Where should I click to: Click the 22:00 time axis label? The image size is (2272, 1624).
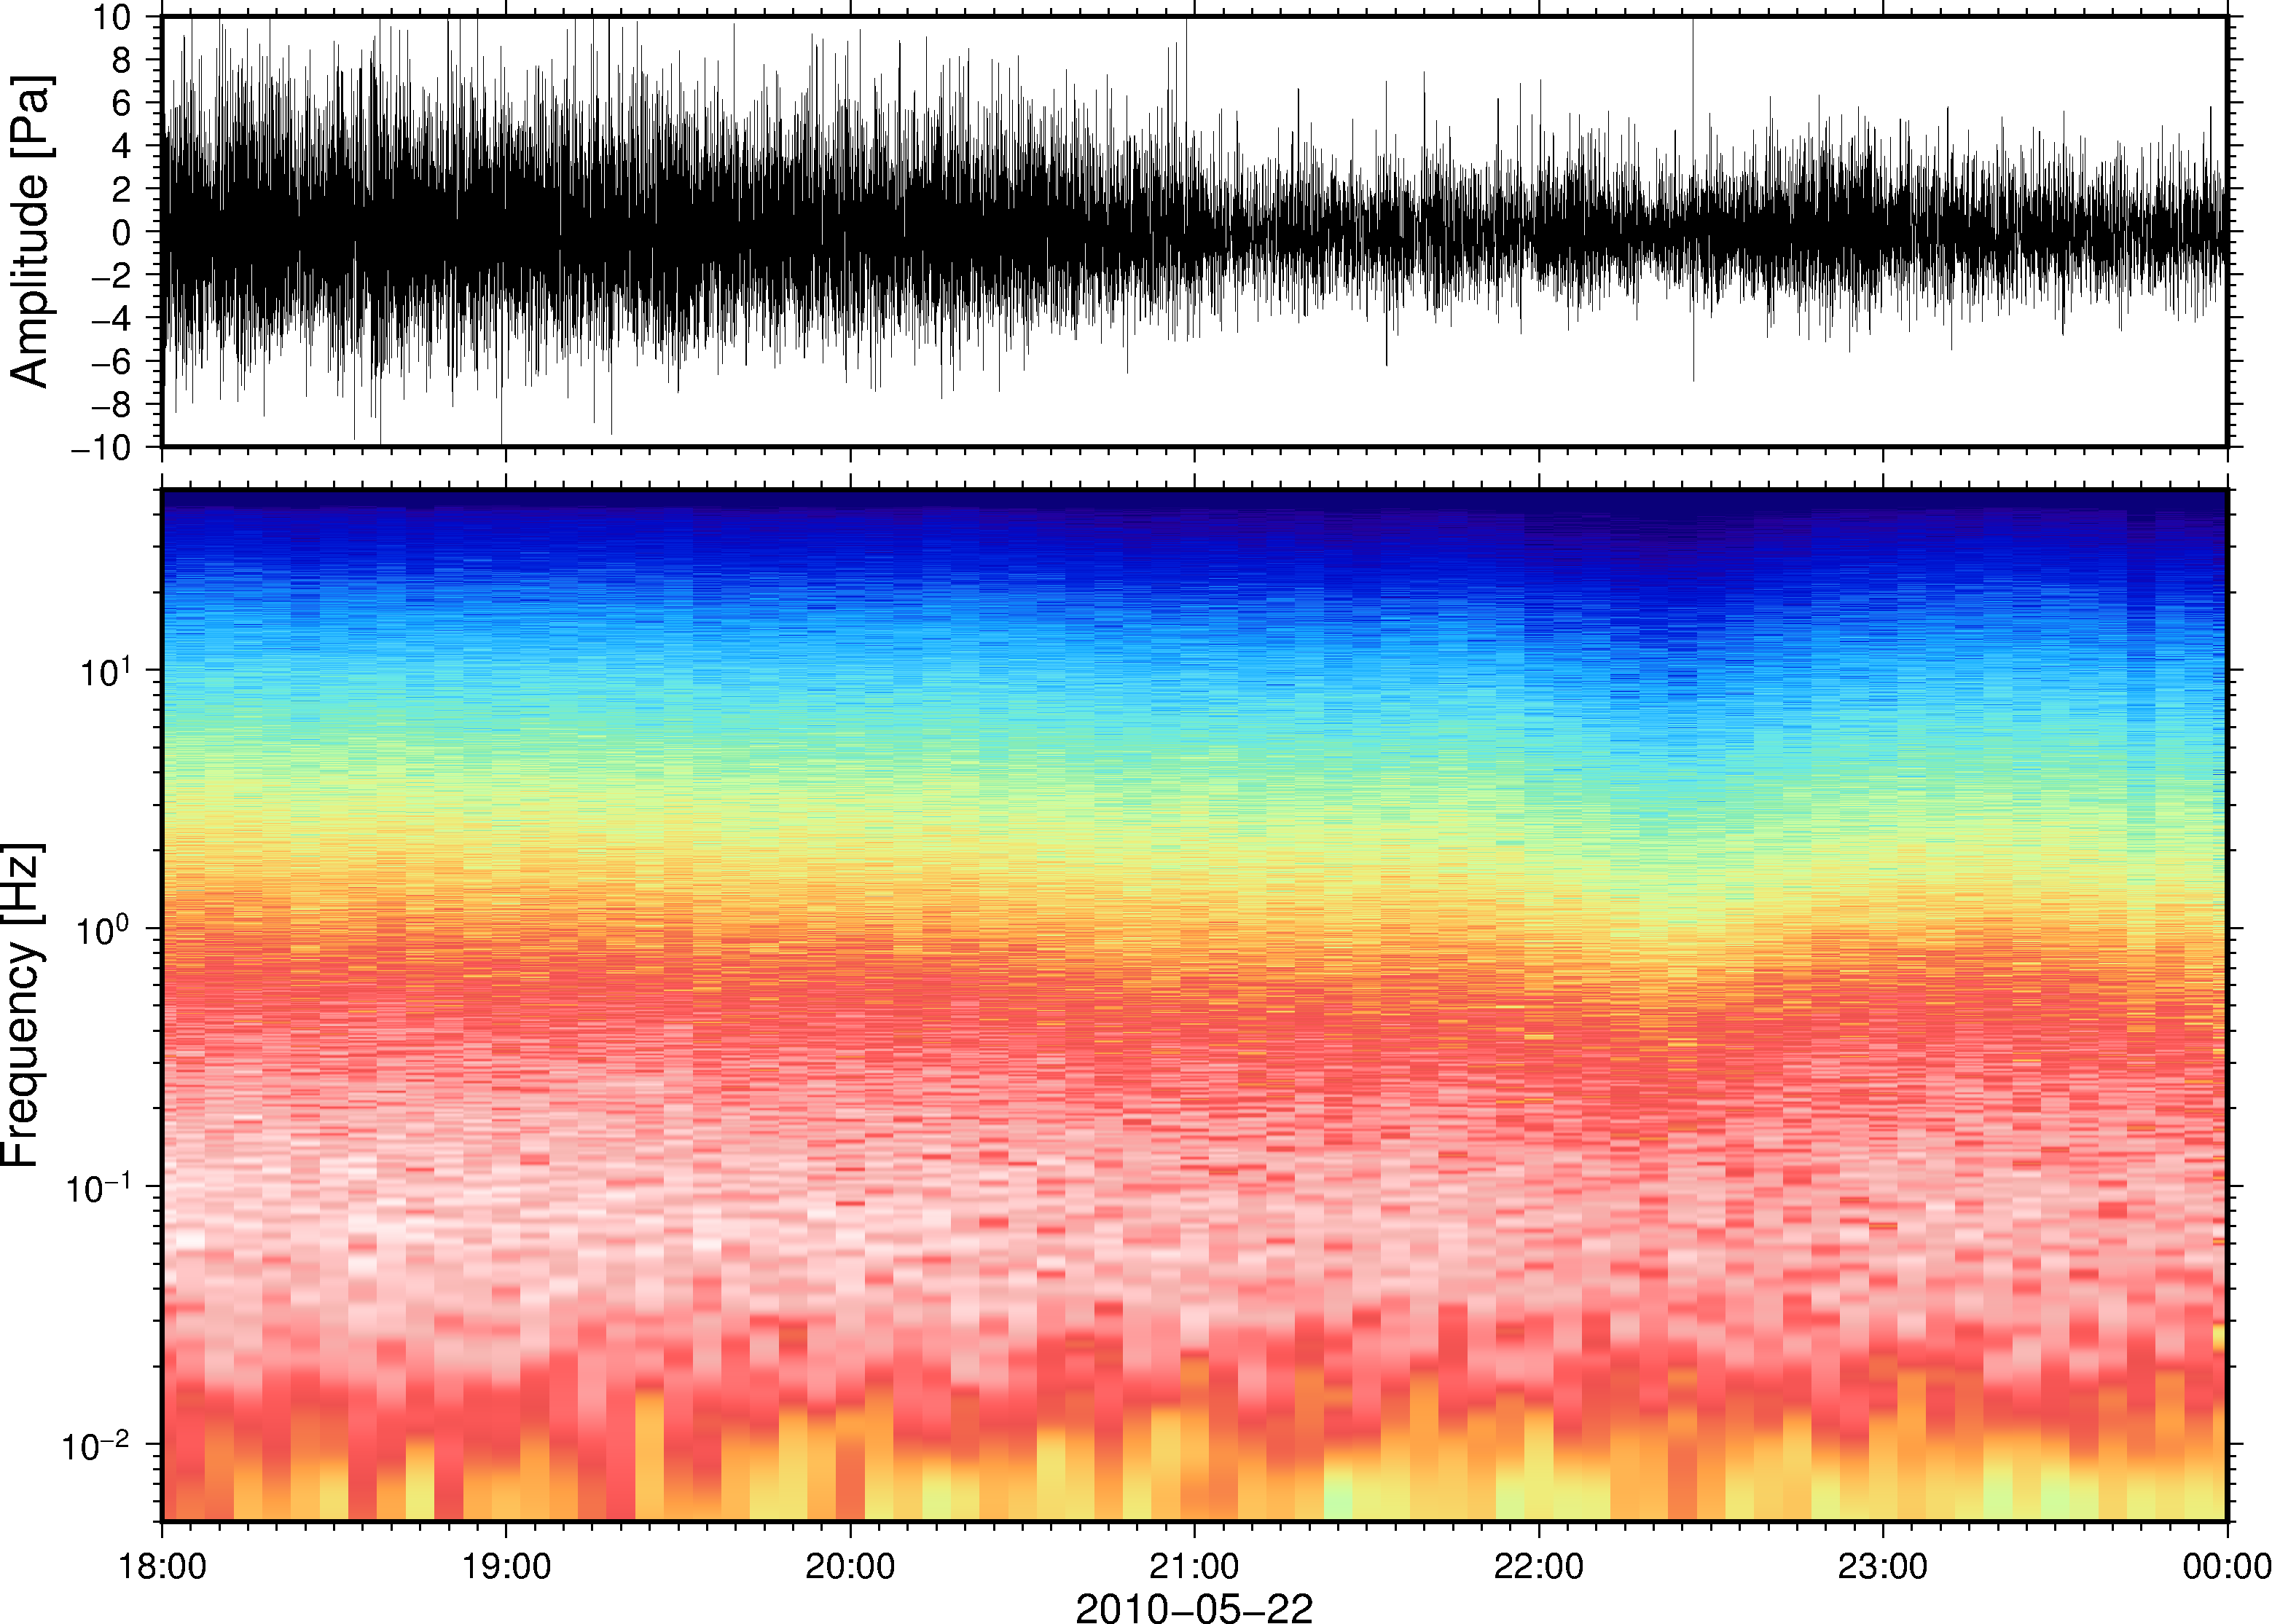click(1539, 1566)
